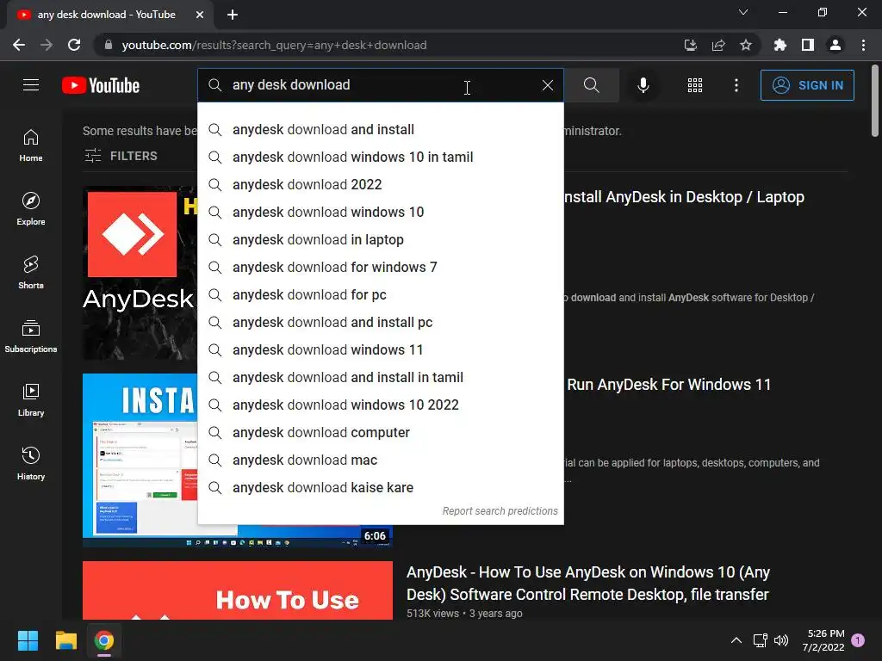This screenshot has height=661, width=882.
Task: Open the AnyDesk logo video thumbnail
Action: [x=140, y=273]
